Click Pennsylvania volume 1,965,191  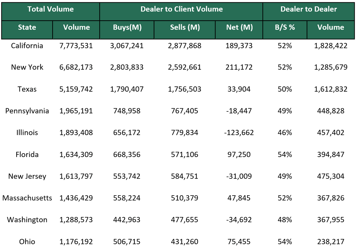(76, 111)
